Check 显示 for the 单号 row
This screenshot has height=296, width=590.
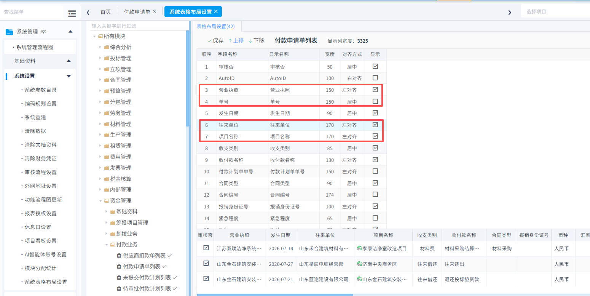coord(375,101)
